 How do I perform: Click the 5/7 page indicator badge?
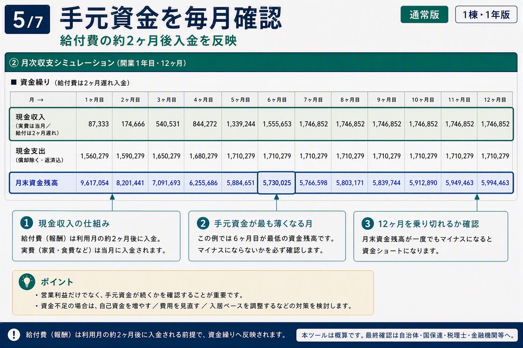27,20
